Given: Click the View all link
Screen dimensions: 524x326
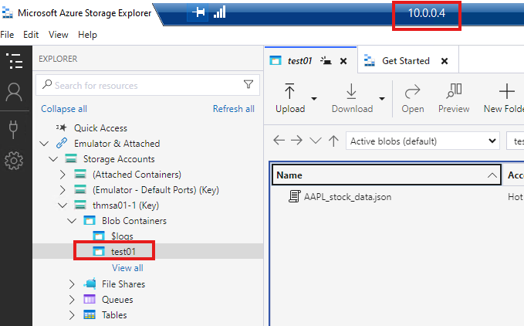Looking at the screenshot, I should tap(127, 268).
